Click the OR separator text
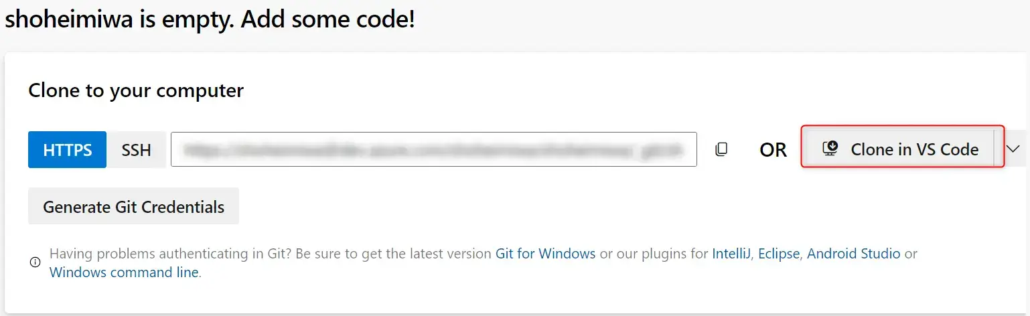1030x316 pixels. point(773,150)
